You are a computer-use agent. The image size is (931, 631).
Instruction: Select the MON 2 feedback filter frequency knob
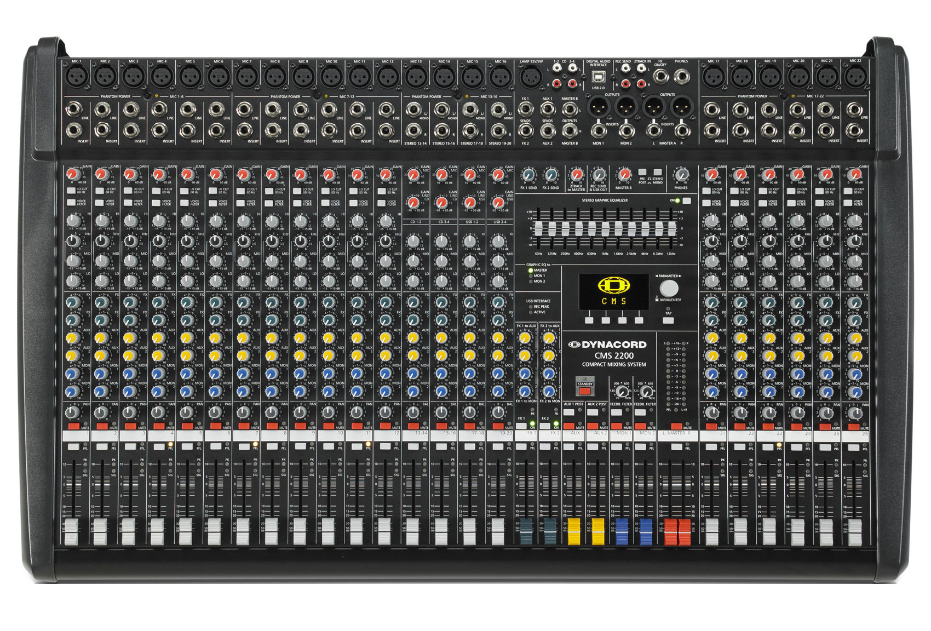point(646,392)
